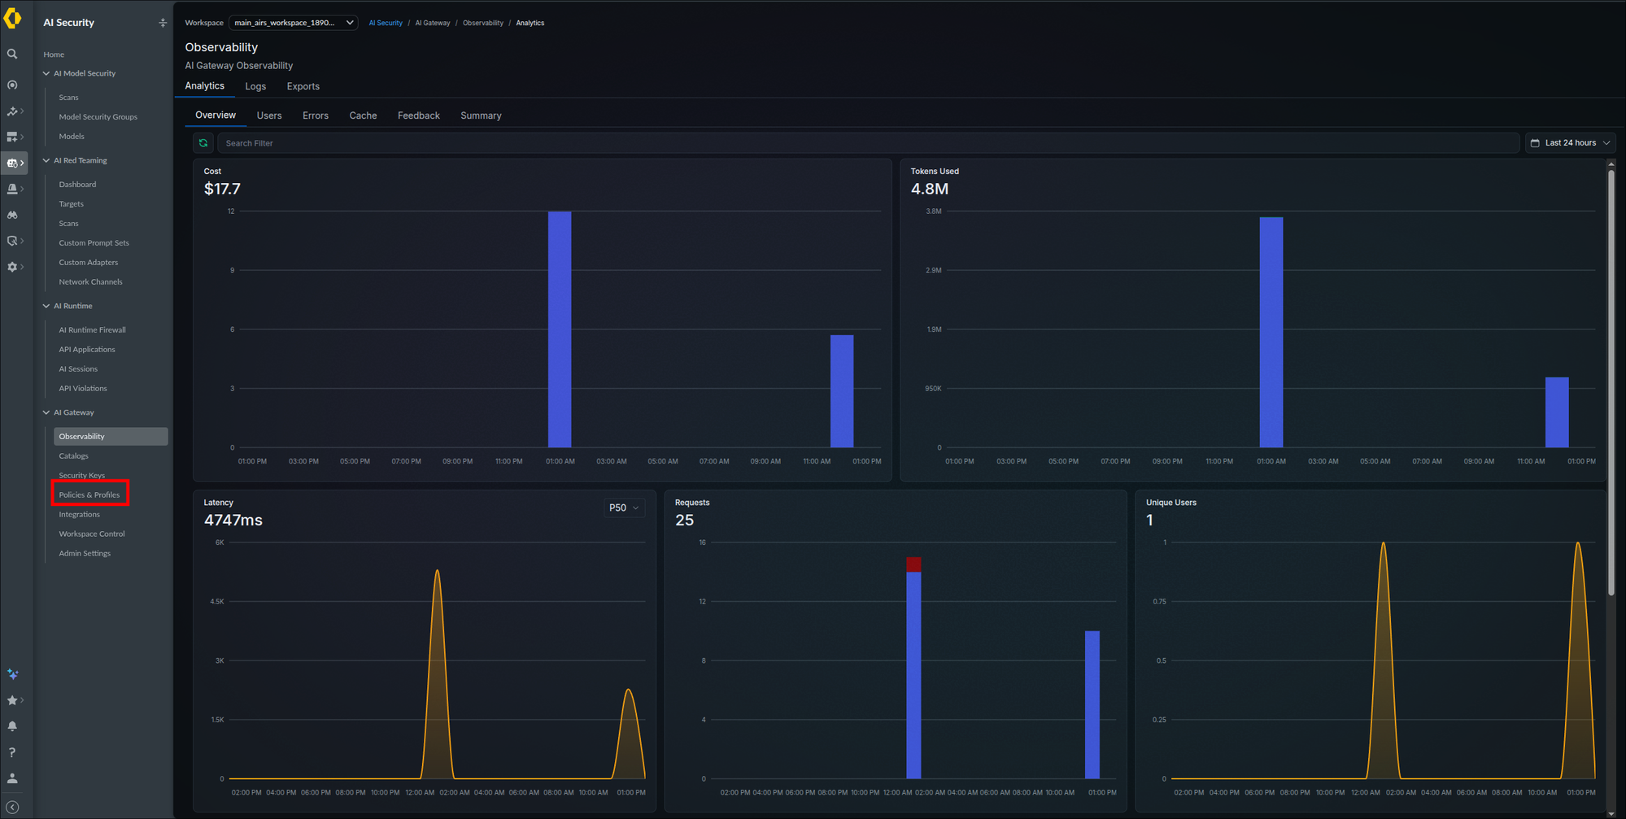Open Model Security Groups in sidebar
1626x819 pixels.
98,117
